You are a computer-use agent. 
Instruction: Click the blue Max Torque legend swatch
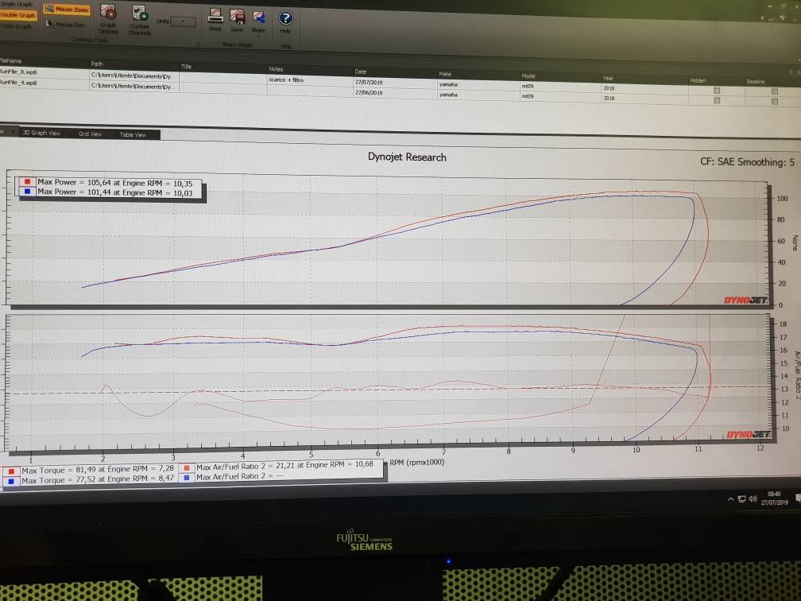pyautogui.click(x=11, y=482)
